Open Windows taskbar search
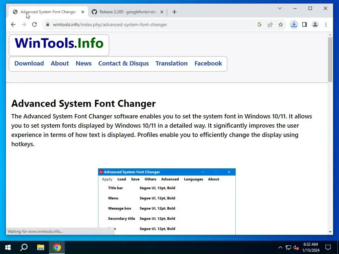 (x=24, y=247)
